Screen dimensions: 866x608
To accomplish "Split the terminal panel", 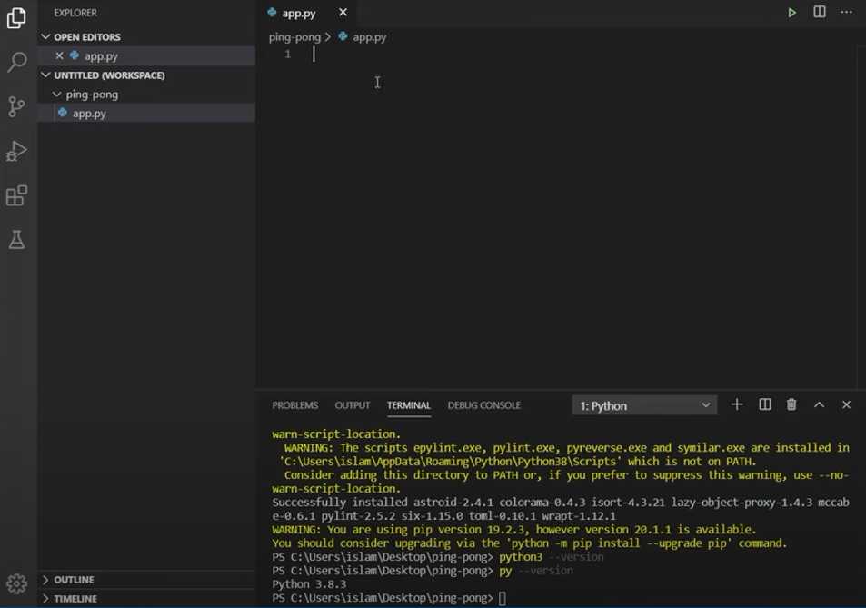I will 765,404.
